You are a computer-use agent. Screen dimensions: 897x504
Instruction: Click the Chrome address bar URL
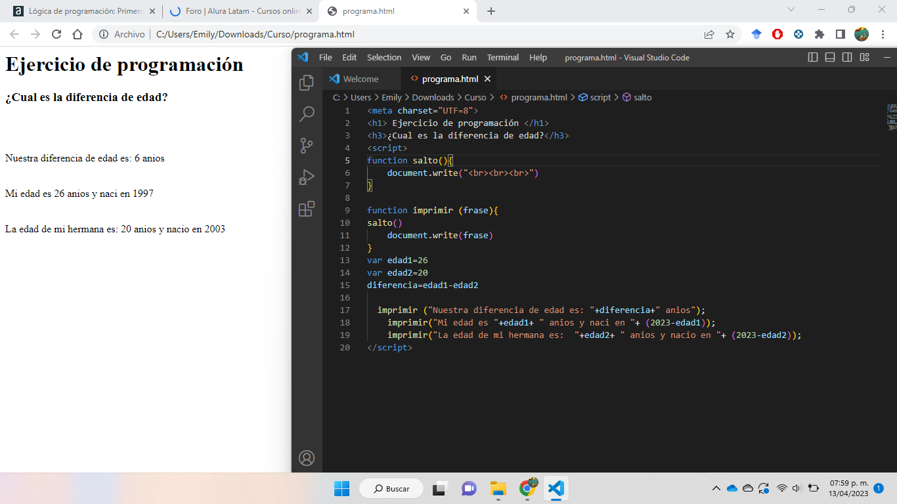point(255,34)
